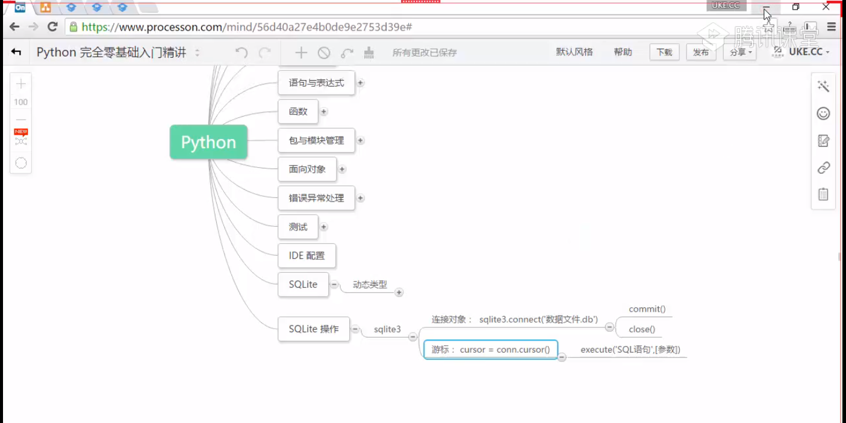This screenshot has width=846, height=423.
Task: Open the note editing panel icon
Action: pos(823,141)
